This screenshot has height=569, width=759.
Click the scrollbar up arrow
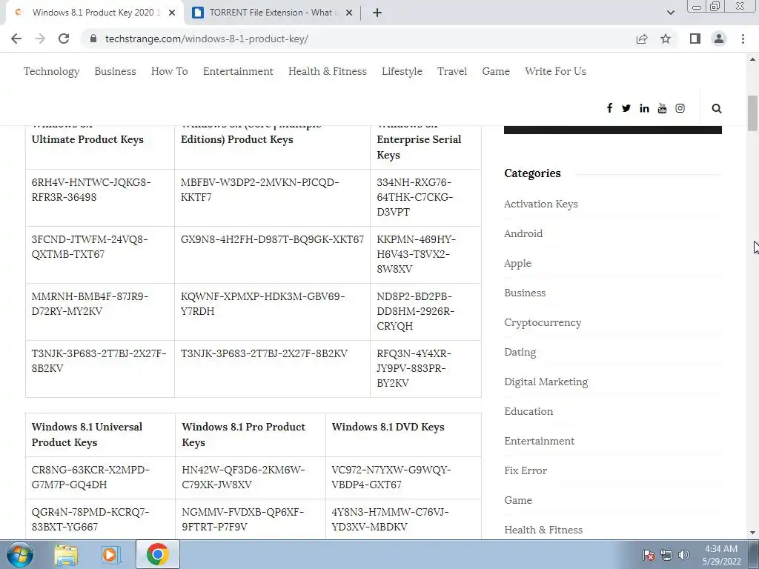pyautogui.click(x=752, y=59)
